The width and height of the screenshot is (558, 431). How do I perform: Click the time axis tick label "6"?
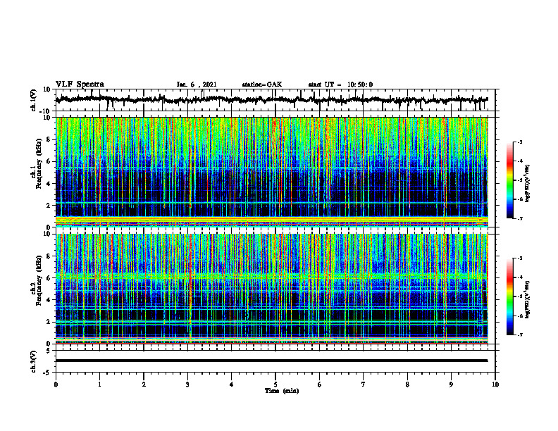click(x=320, y=385)
